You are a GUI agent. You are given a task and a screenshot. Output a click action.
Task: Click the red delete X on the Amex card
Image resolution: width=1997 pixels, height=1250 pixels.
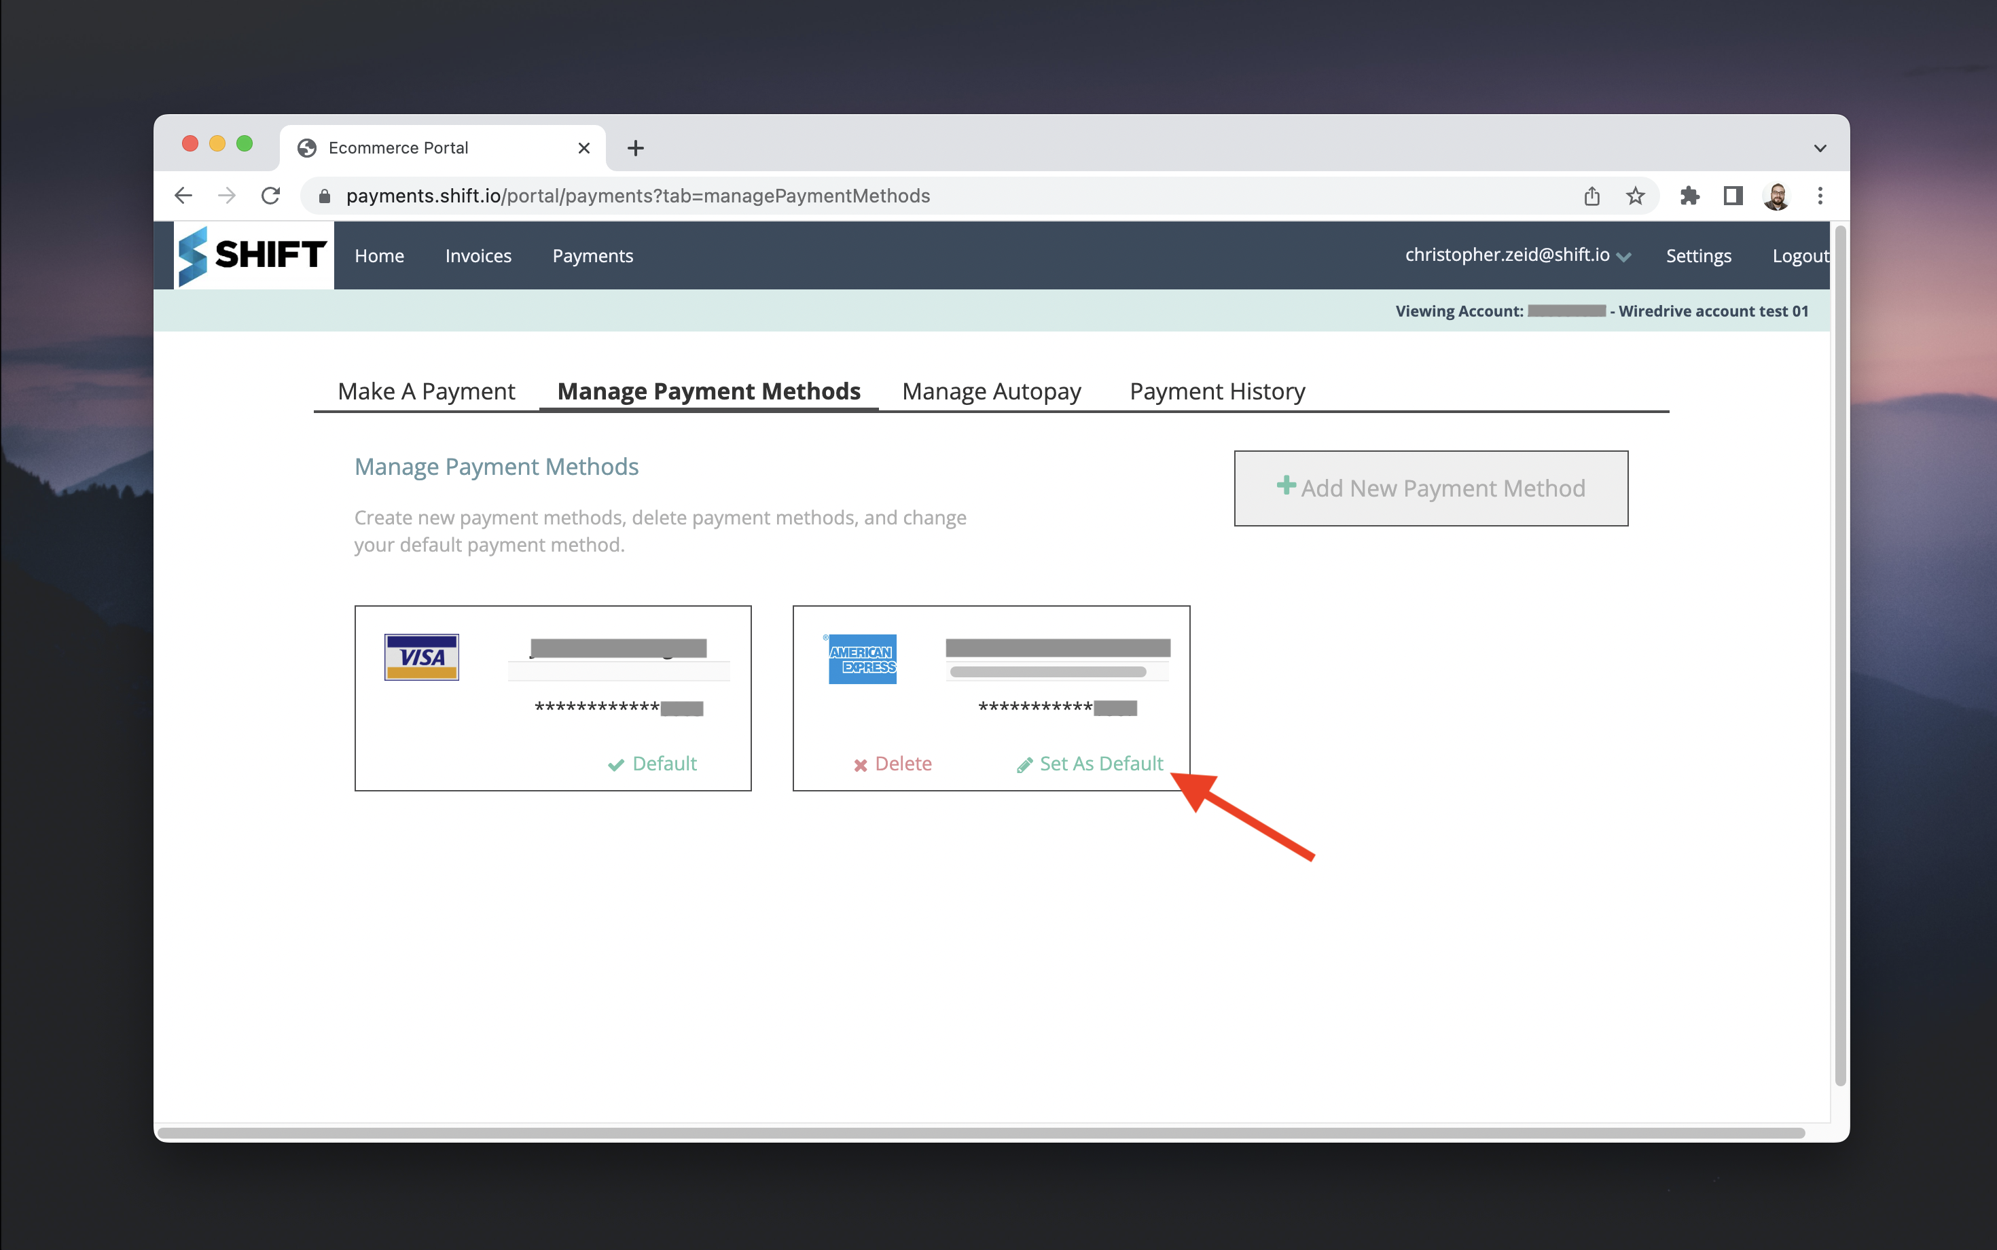tap(861, 764)
